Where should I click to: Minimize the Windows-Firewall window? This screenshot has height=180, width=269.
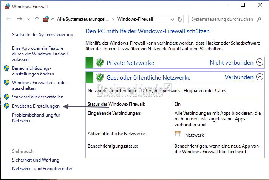[226, 5]
